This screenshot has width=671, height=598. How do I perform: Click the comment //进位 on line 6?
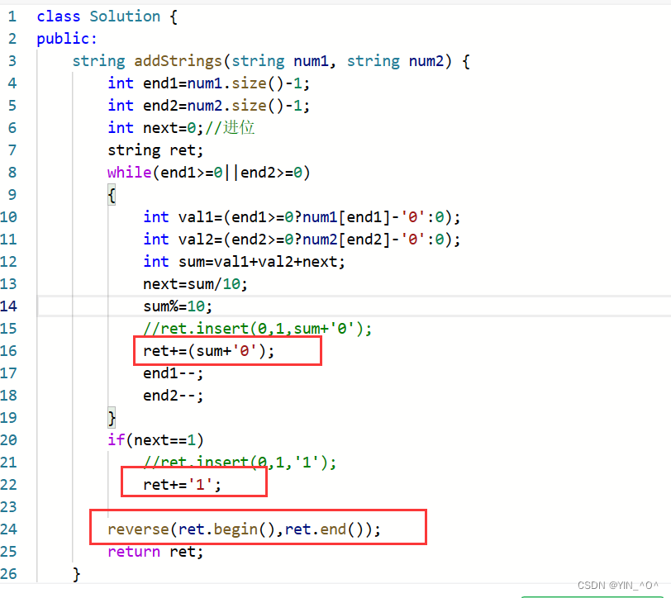click(231, 127)
